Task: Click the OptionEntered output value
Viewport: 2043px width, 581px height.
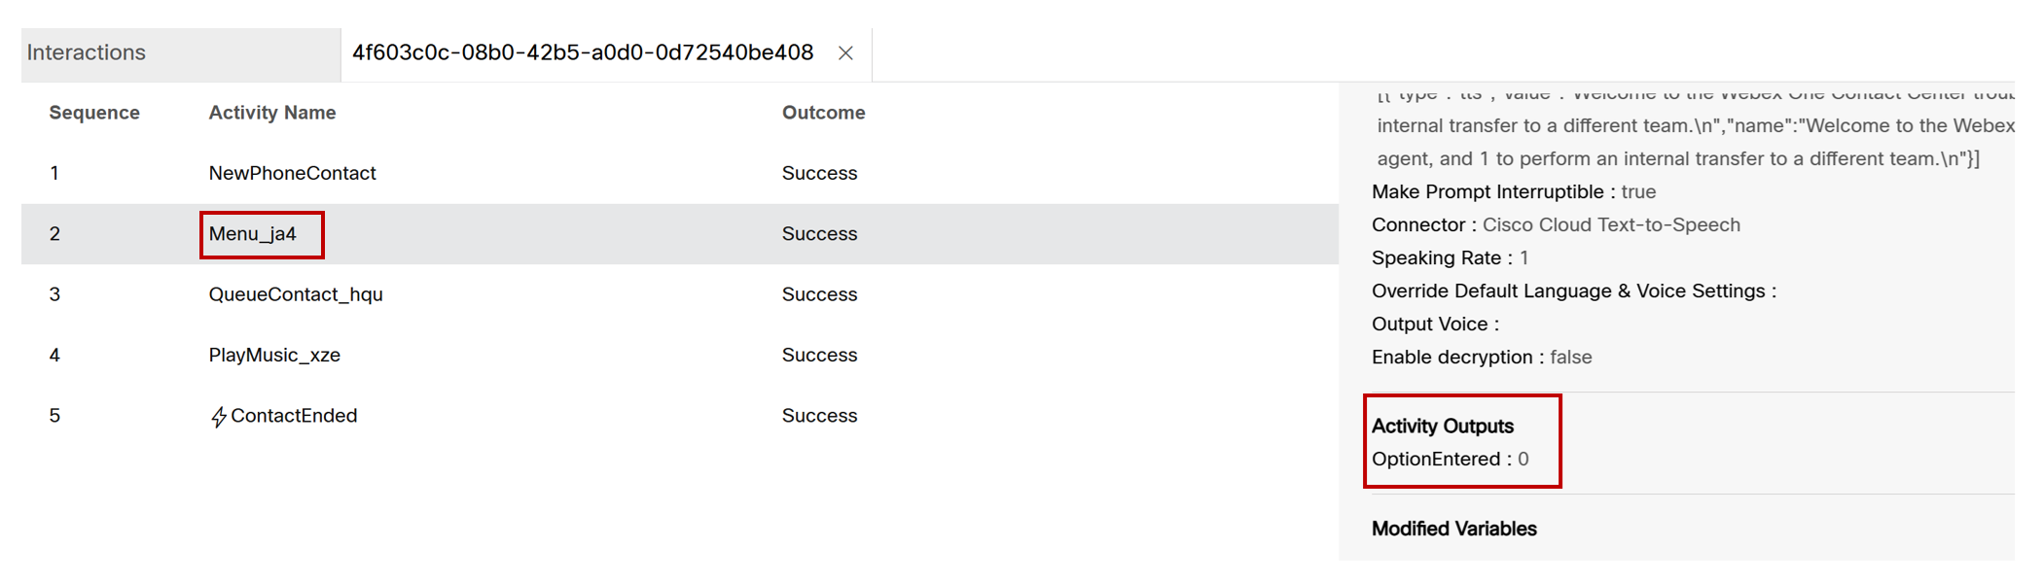Action: coord(1523,460)
